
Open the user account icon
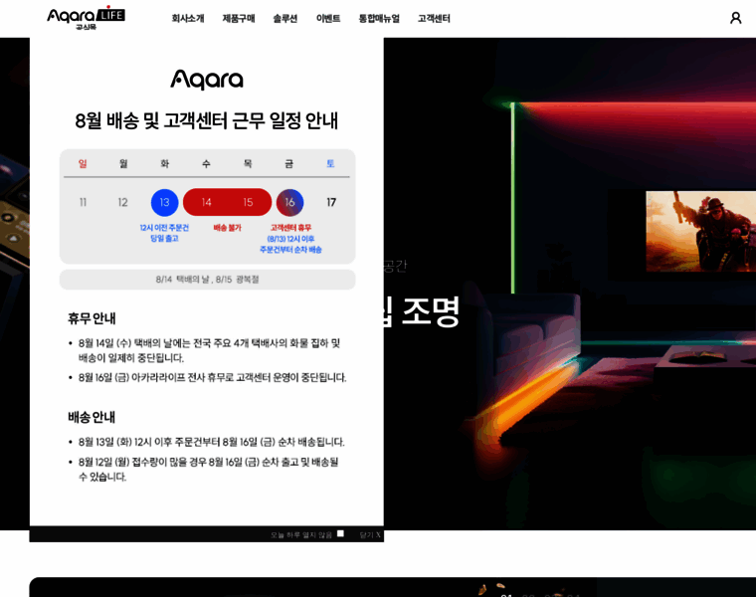735,18
